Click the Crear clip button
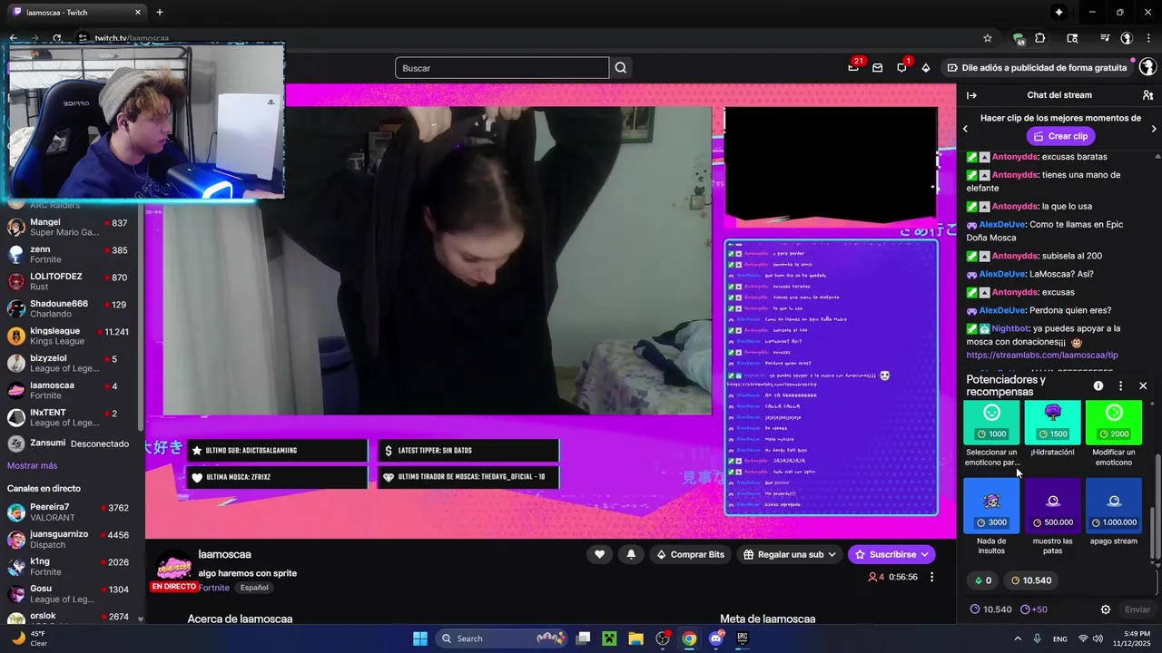 coord(1060,136)
